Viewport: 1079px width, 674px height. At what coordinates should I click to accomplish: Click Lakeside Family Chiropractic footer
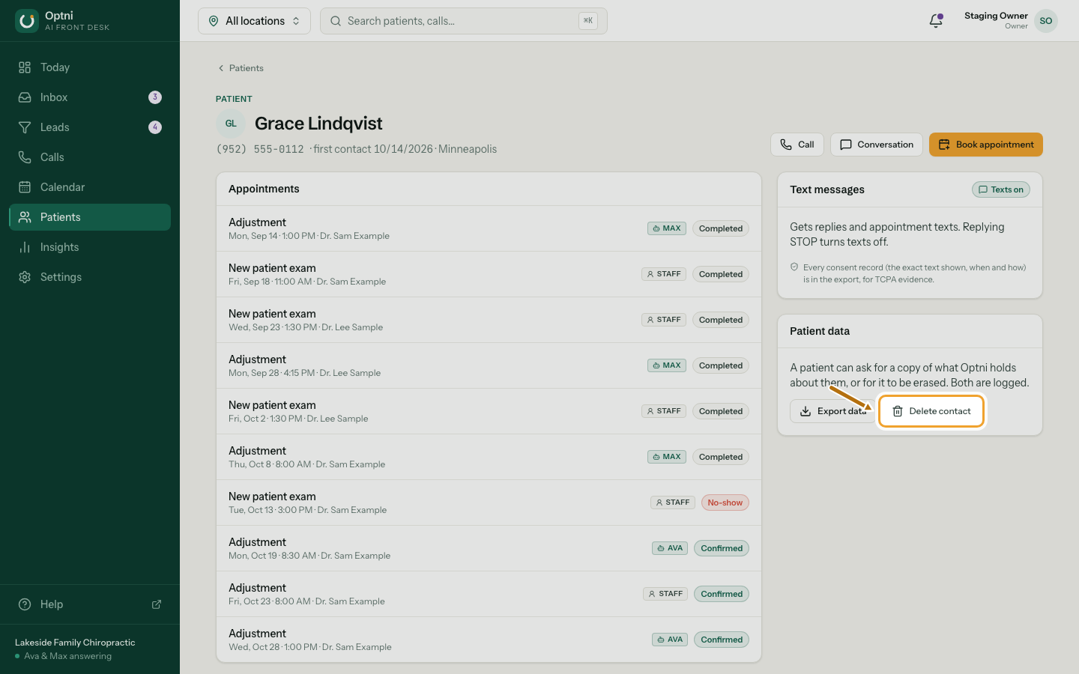(x=75, y=643)
